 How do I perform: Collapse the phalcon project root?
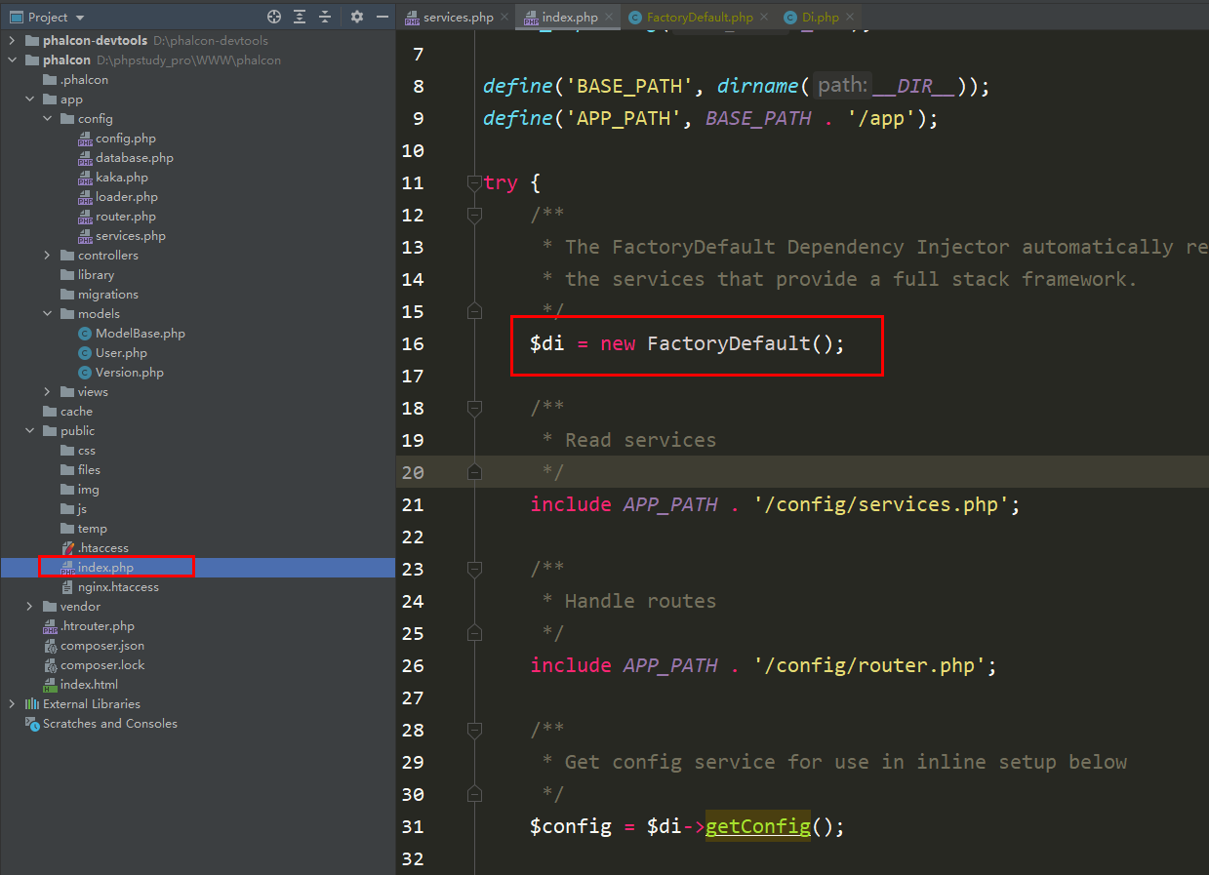pos(12,60)
